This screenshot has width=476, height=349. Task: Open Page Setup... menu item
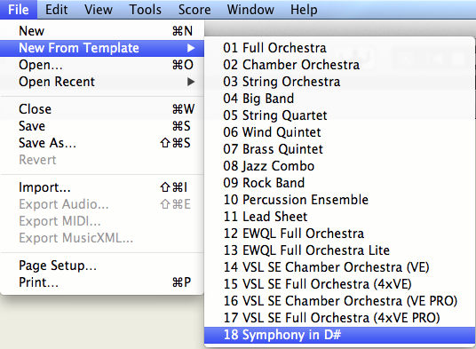click(102, 266)
